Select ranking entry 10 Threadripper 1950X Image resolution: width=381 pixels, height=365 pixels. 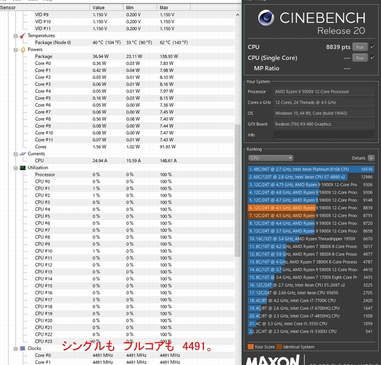click(x=311, y=239)
